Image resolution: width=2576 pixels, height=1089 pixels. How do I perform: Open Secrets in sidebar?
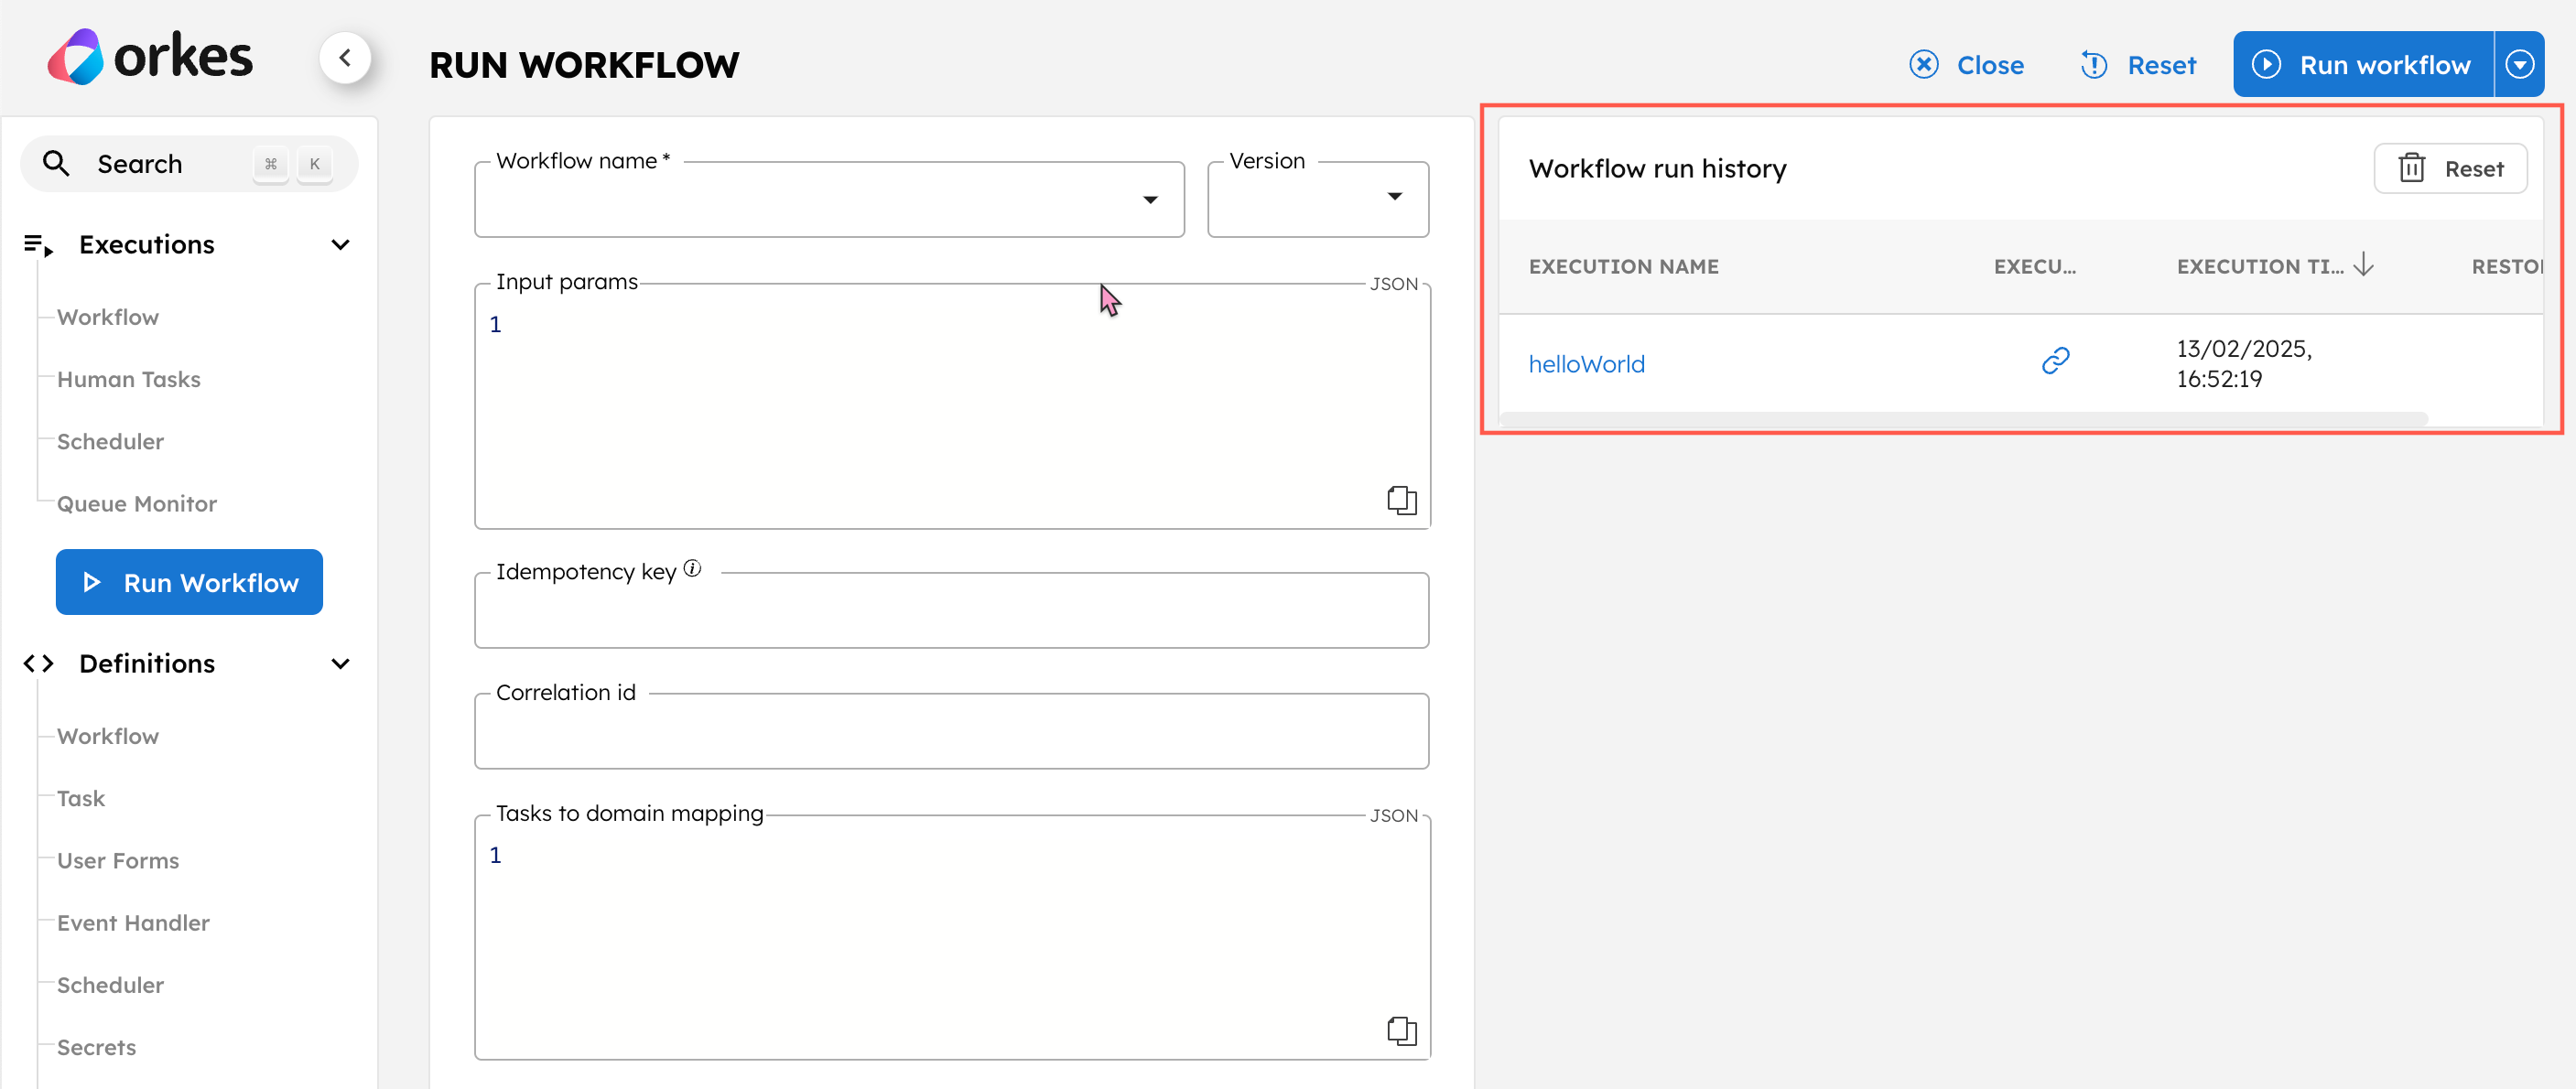[x=96, y=1046]
